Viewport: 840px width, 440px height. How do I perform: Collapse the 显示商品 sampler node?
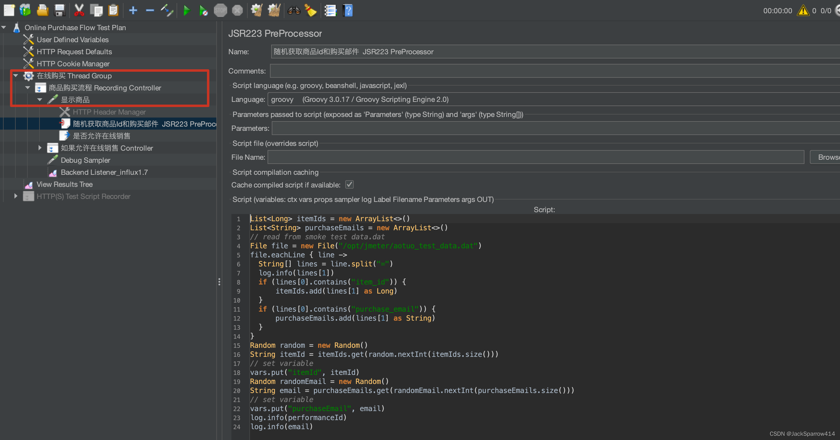point(40,100)
